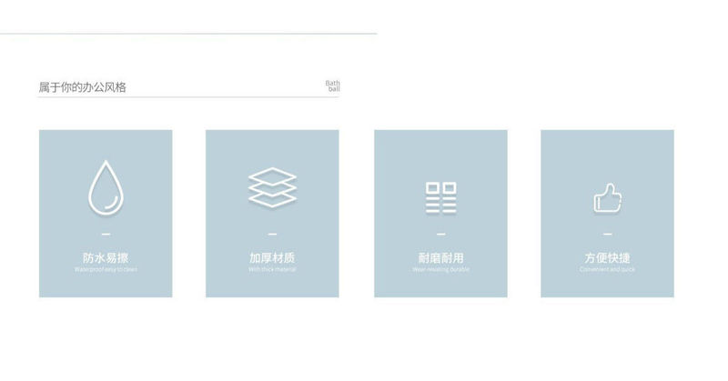Click the 'Waterproof easy to clean' subtitle
728x381 pixels.
[106, 270]
